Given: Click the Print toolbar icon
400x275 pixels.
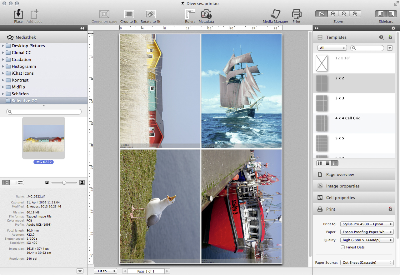Looking at the screenshot, I should 296,14.
